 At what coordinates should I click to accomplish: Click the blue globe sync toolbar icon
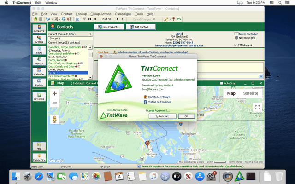pos(64,19)
